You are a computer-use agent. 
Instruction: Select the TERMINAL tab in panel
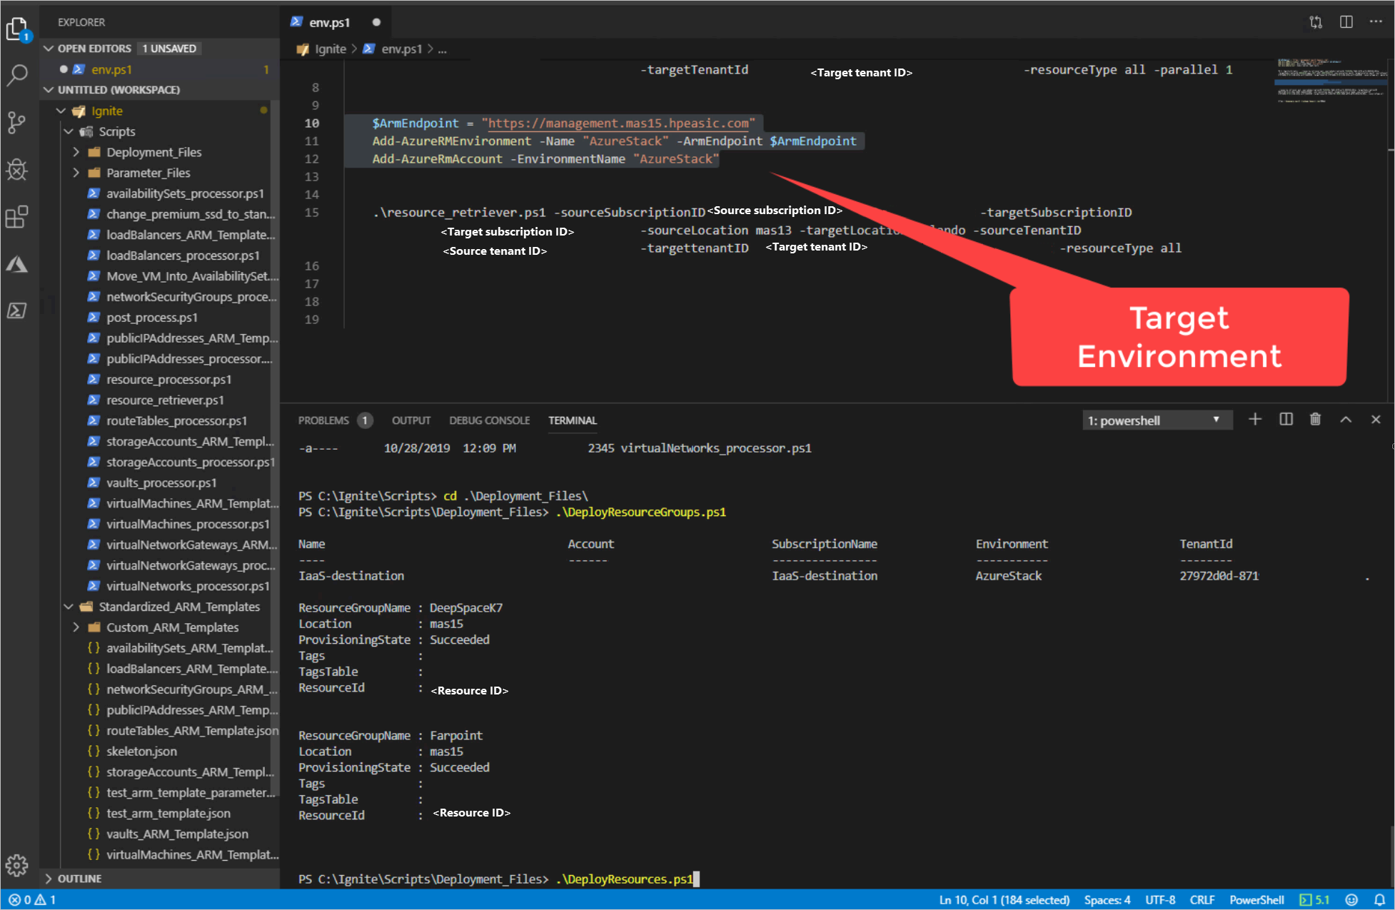573,420
